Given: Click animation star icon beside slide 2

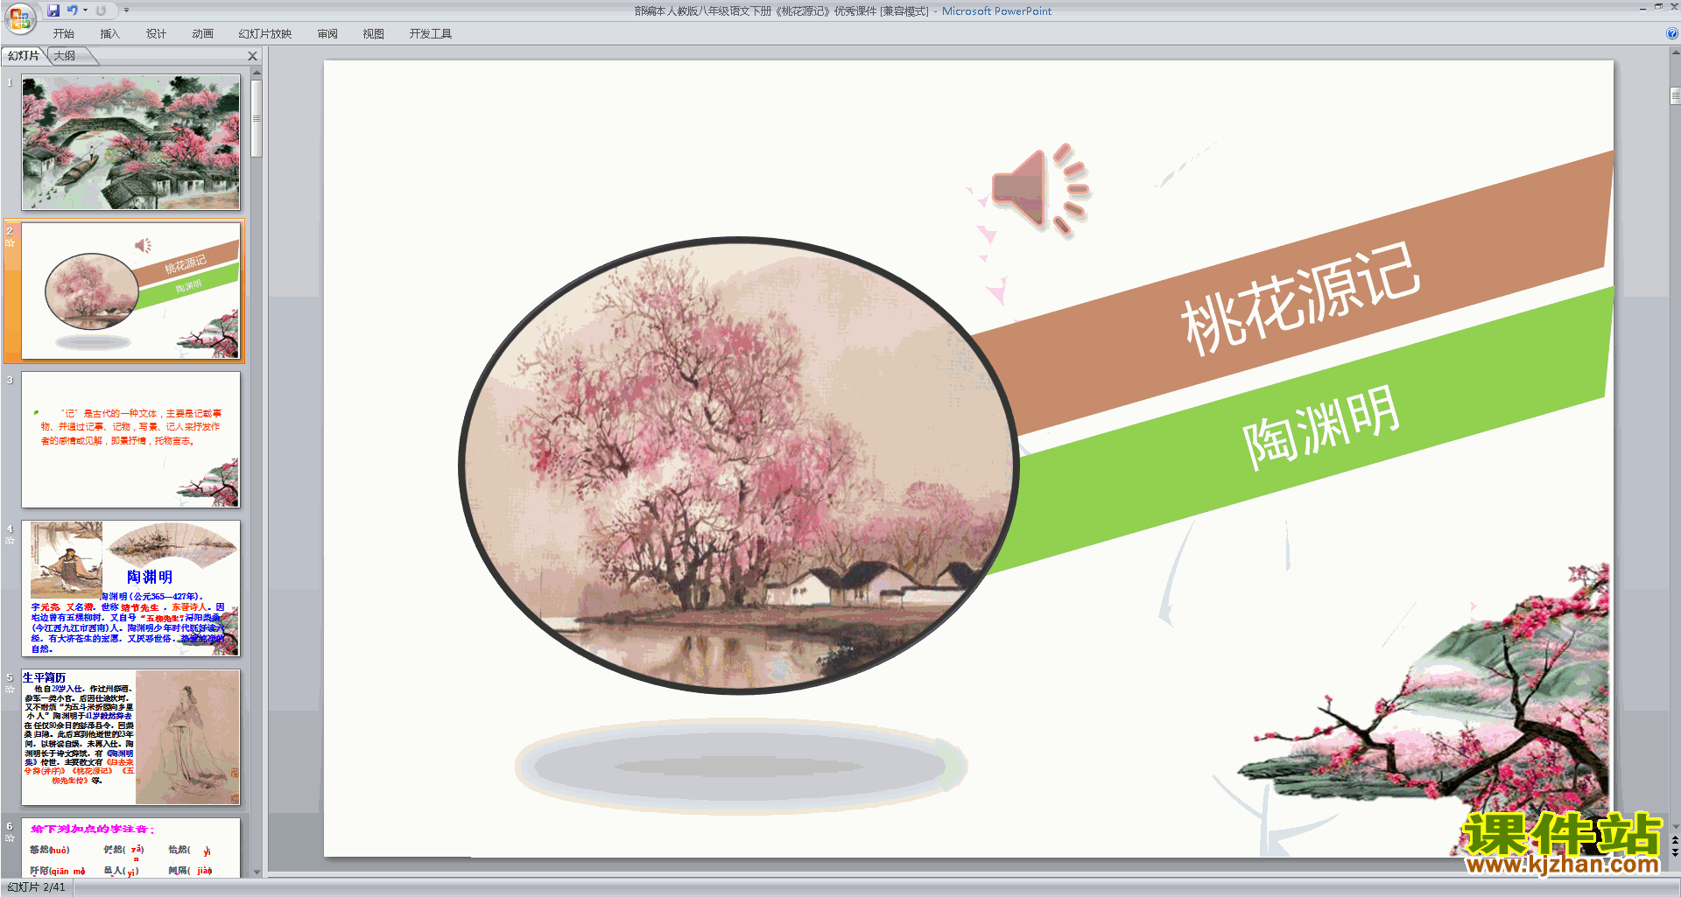Looking at the screenshot, I should point(10,243).
